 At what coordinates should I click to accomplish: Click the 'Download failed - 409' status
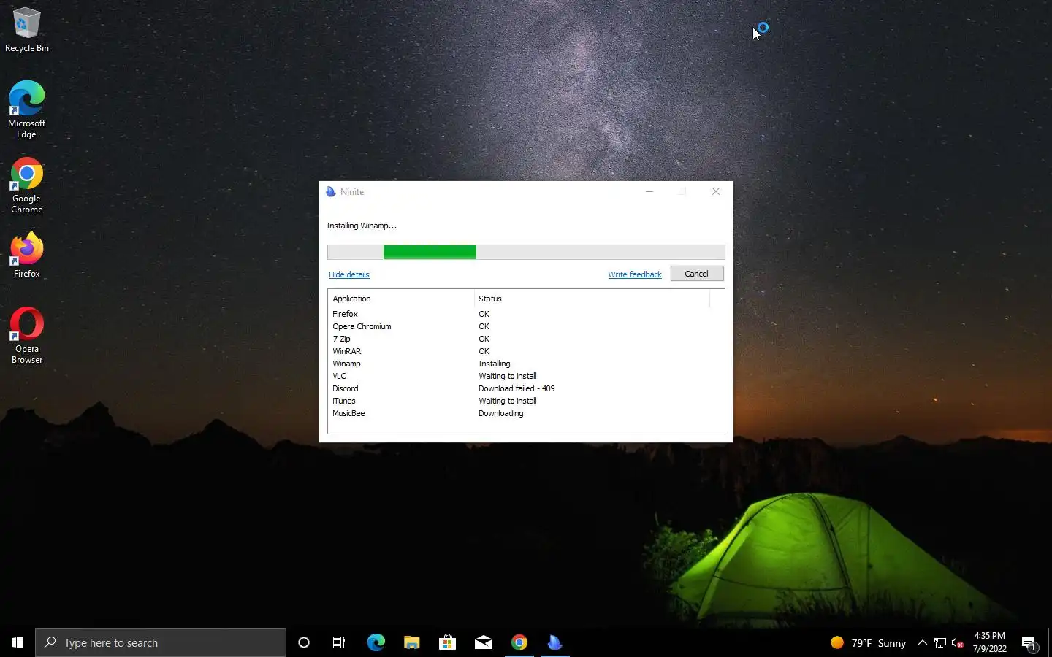pos(517,388)
